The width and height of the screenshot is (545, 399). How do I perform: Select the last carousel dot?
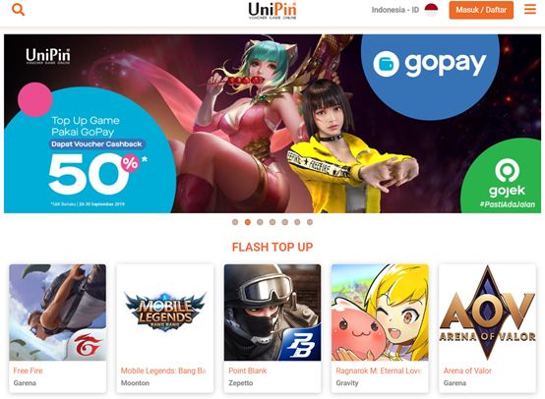(x=310, y=222)
